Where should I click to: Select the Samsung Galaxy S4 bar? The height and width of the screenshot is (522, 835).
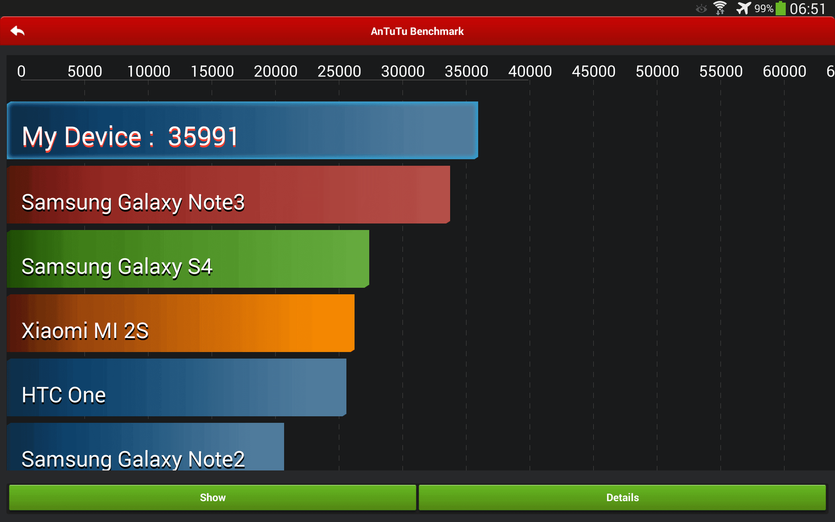click(x=188, y=259)
